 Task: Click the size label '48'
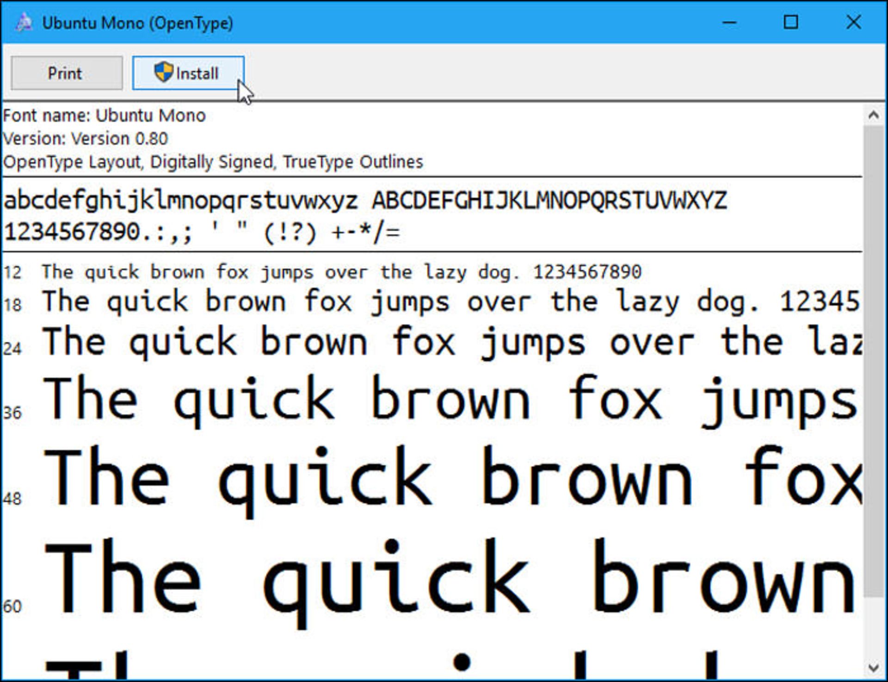(x=12, y=499)
